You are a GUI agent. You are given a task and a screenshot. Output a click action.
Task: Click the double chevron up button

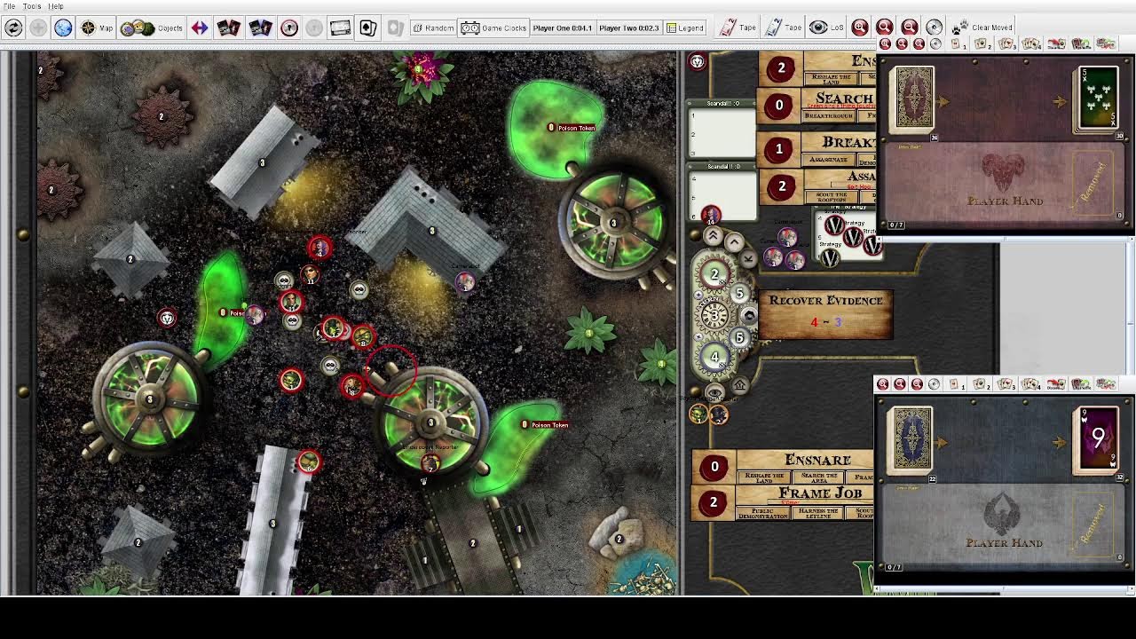713,236
